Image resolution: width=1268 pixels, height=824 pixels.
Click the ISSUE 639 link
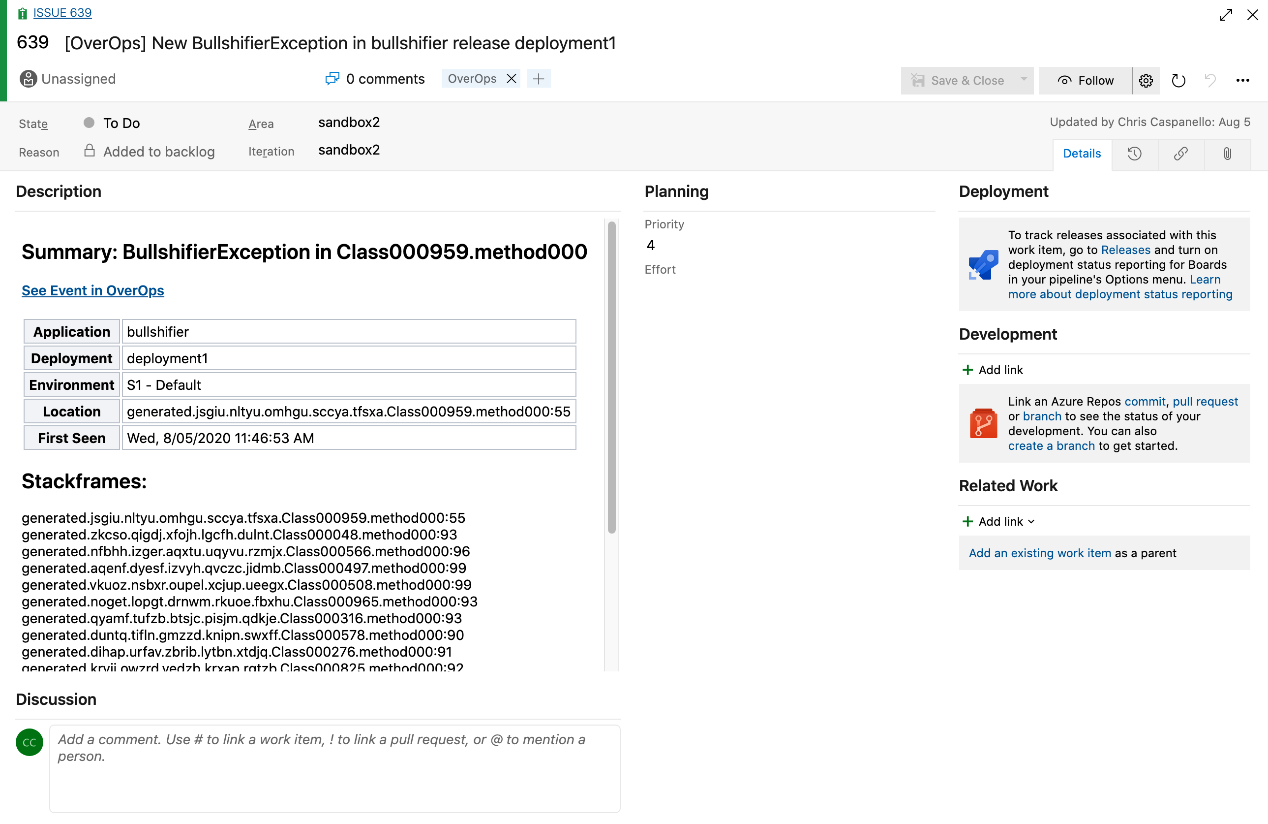click(62, 12)
